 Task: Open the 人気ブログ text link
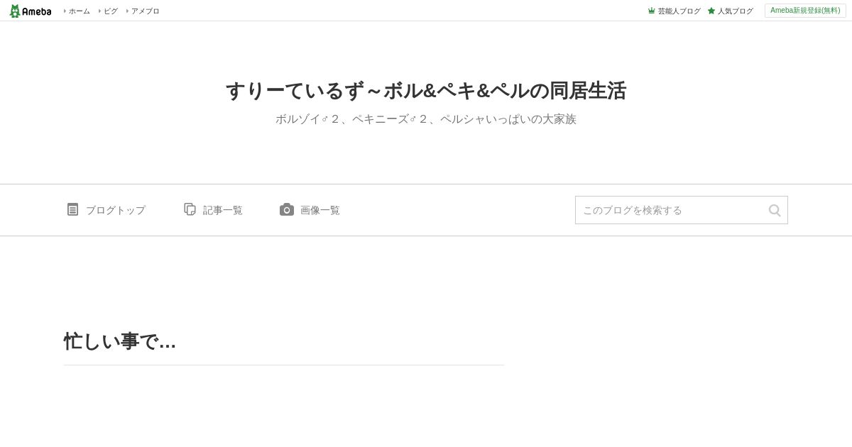point(735,11)
